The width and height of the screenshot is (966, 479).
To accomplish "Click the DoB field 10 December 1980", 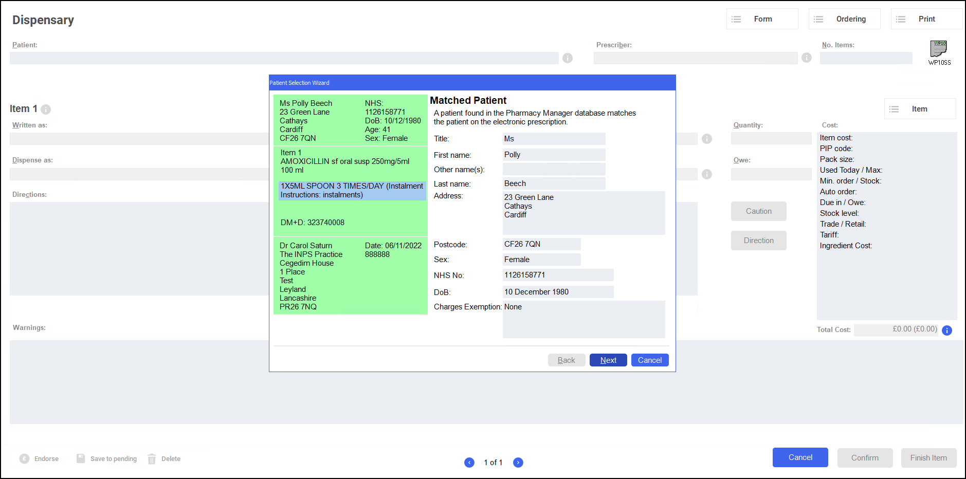I will tap(558, 292).
